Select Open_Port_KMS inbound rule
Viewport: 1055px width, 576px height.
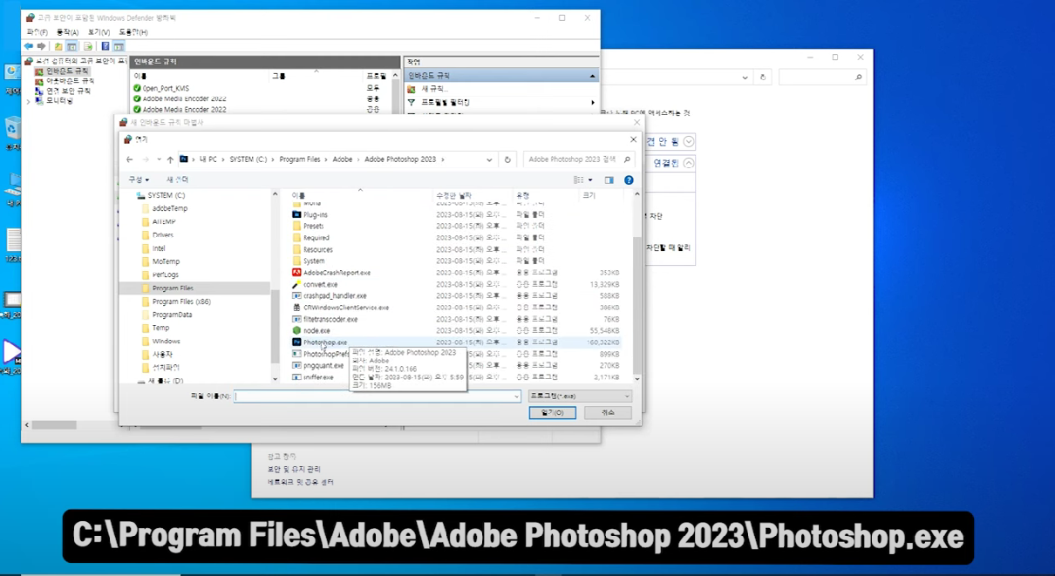tap(160, 89)
